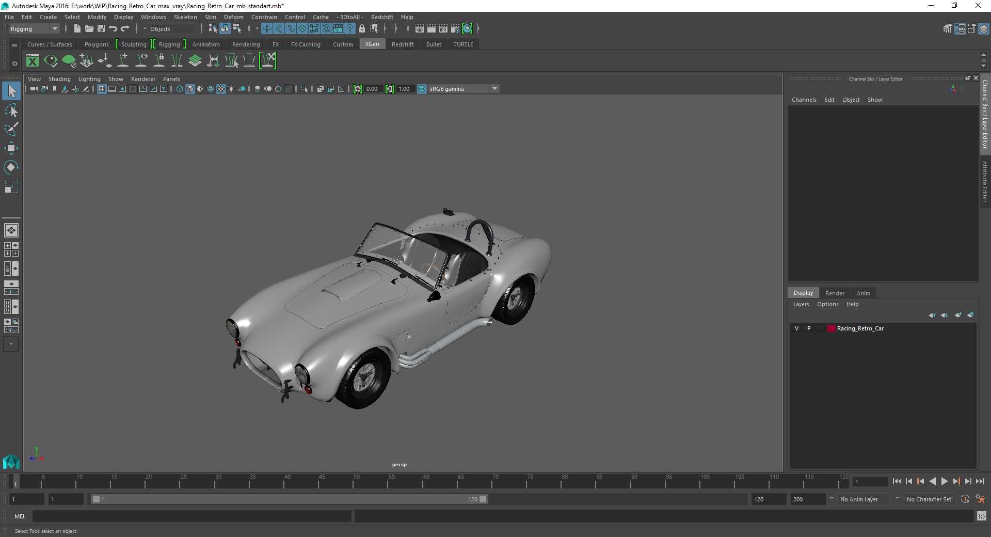This screenshot has width=991, height=537.
Task: Toggle the view color management ON icon
Action: pos(422,89)
